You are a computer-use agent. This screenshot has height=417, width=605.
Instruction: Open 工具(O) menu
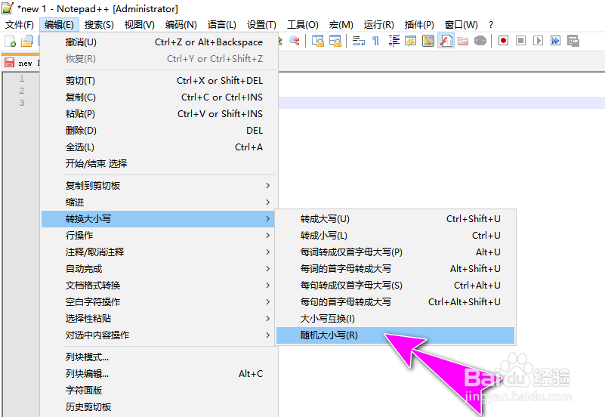[x=303, y=25]
